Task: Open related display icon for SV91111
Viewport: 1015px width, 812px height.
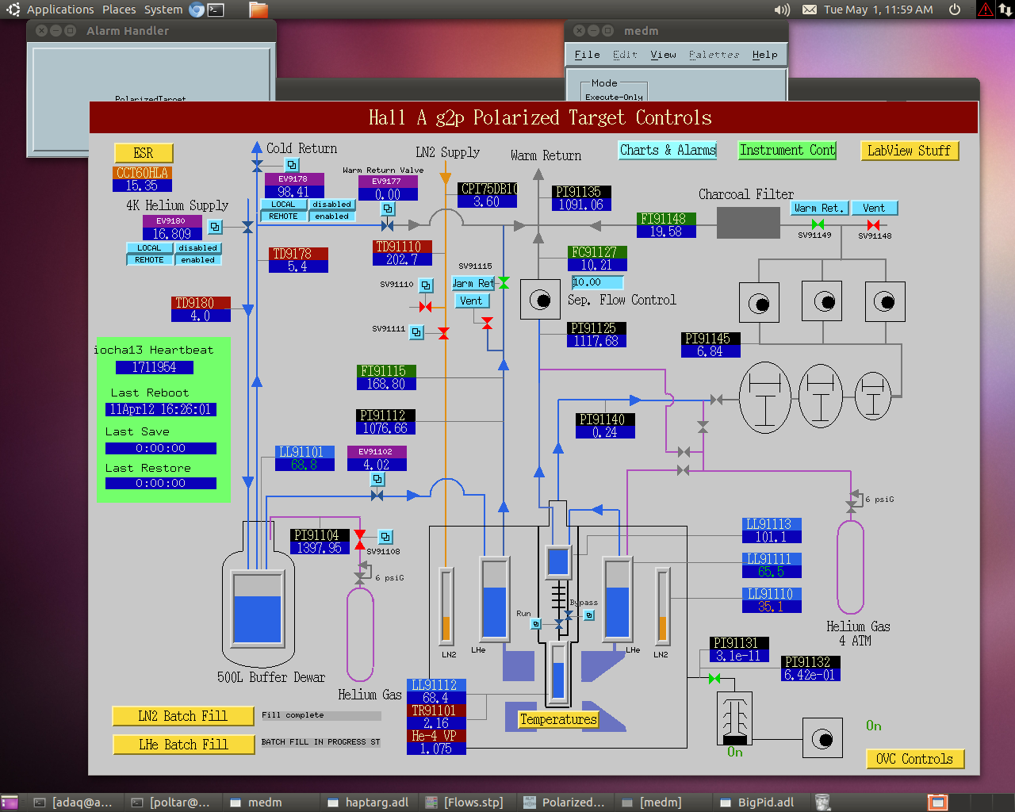Action: 416,332
